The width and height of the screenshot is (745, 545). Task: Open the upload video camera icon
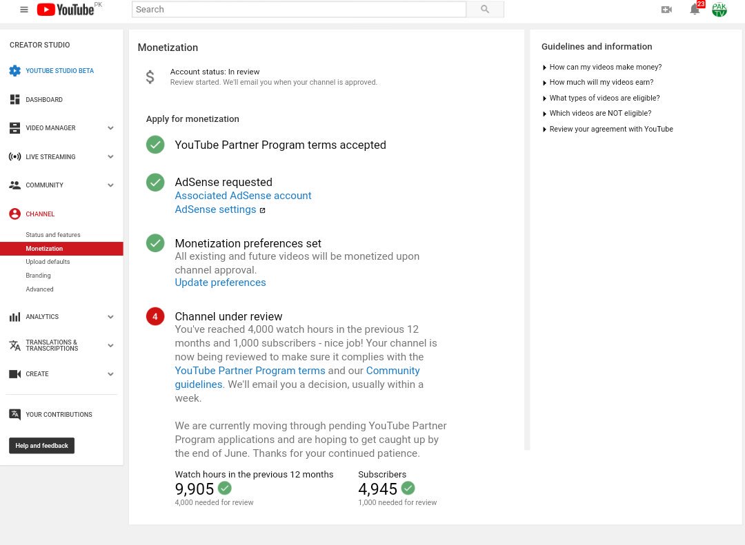tap(666, 10)
